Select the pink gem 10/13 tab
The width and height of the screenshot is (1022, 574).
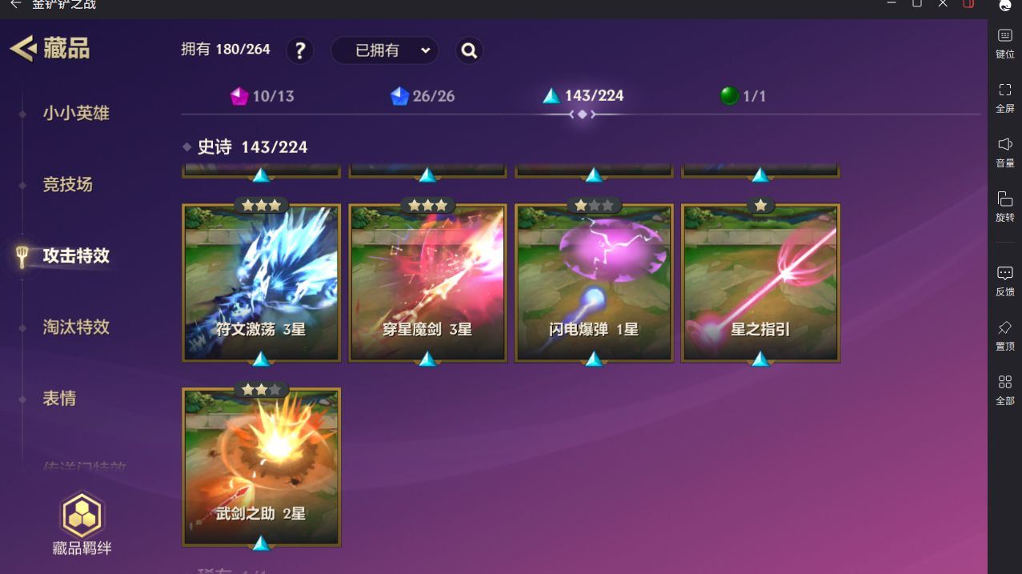click(263, 96)
